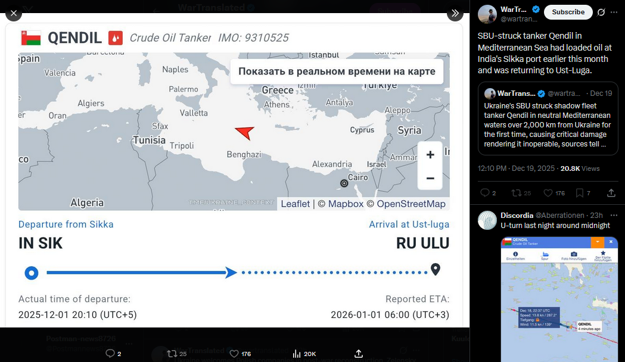Viewport: 625px width, 362px height.
Task: Like the tweet with 176 likes in sidebar
Action: [549, 193]
